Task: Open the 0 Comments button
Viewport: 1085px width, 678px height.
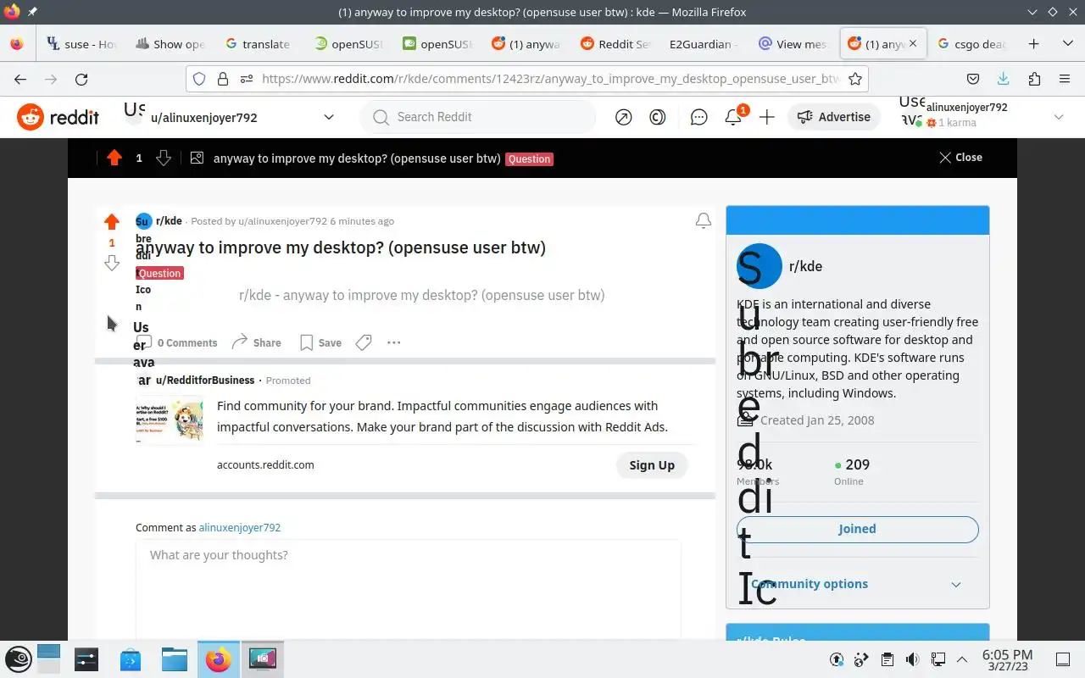Action: tap(177, 342)
